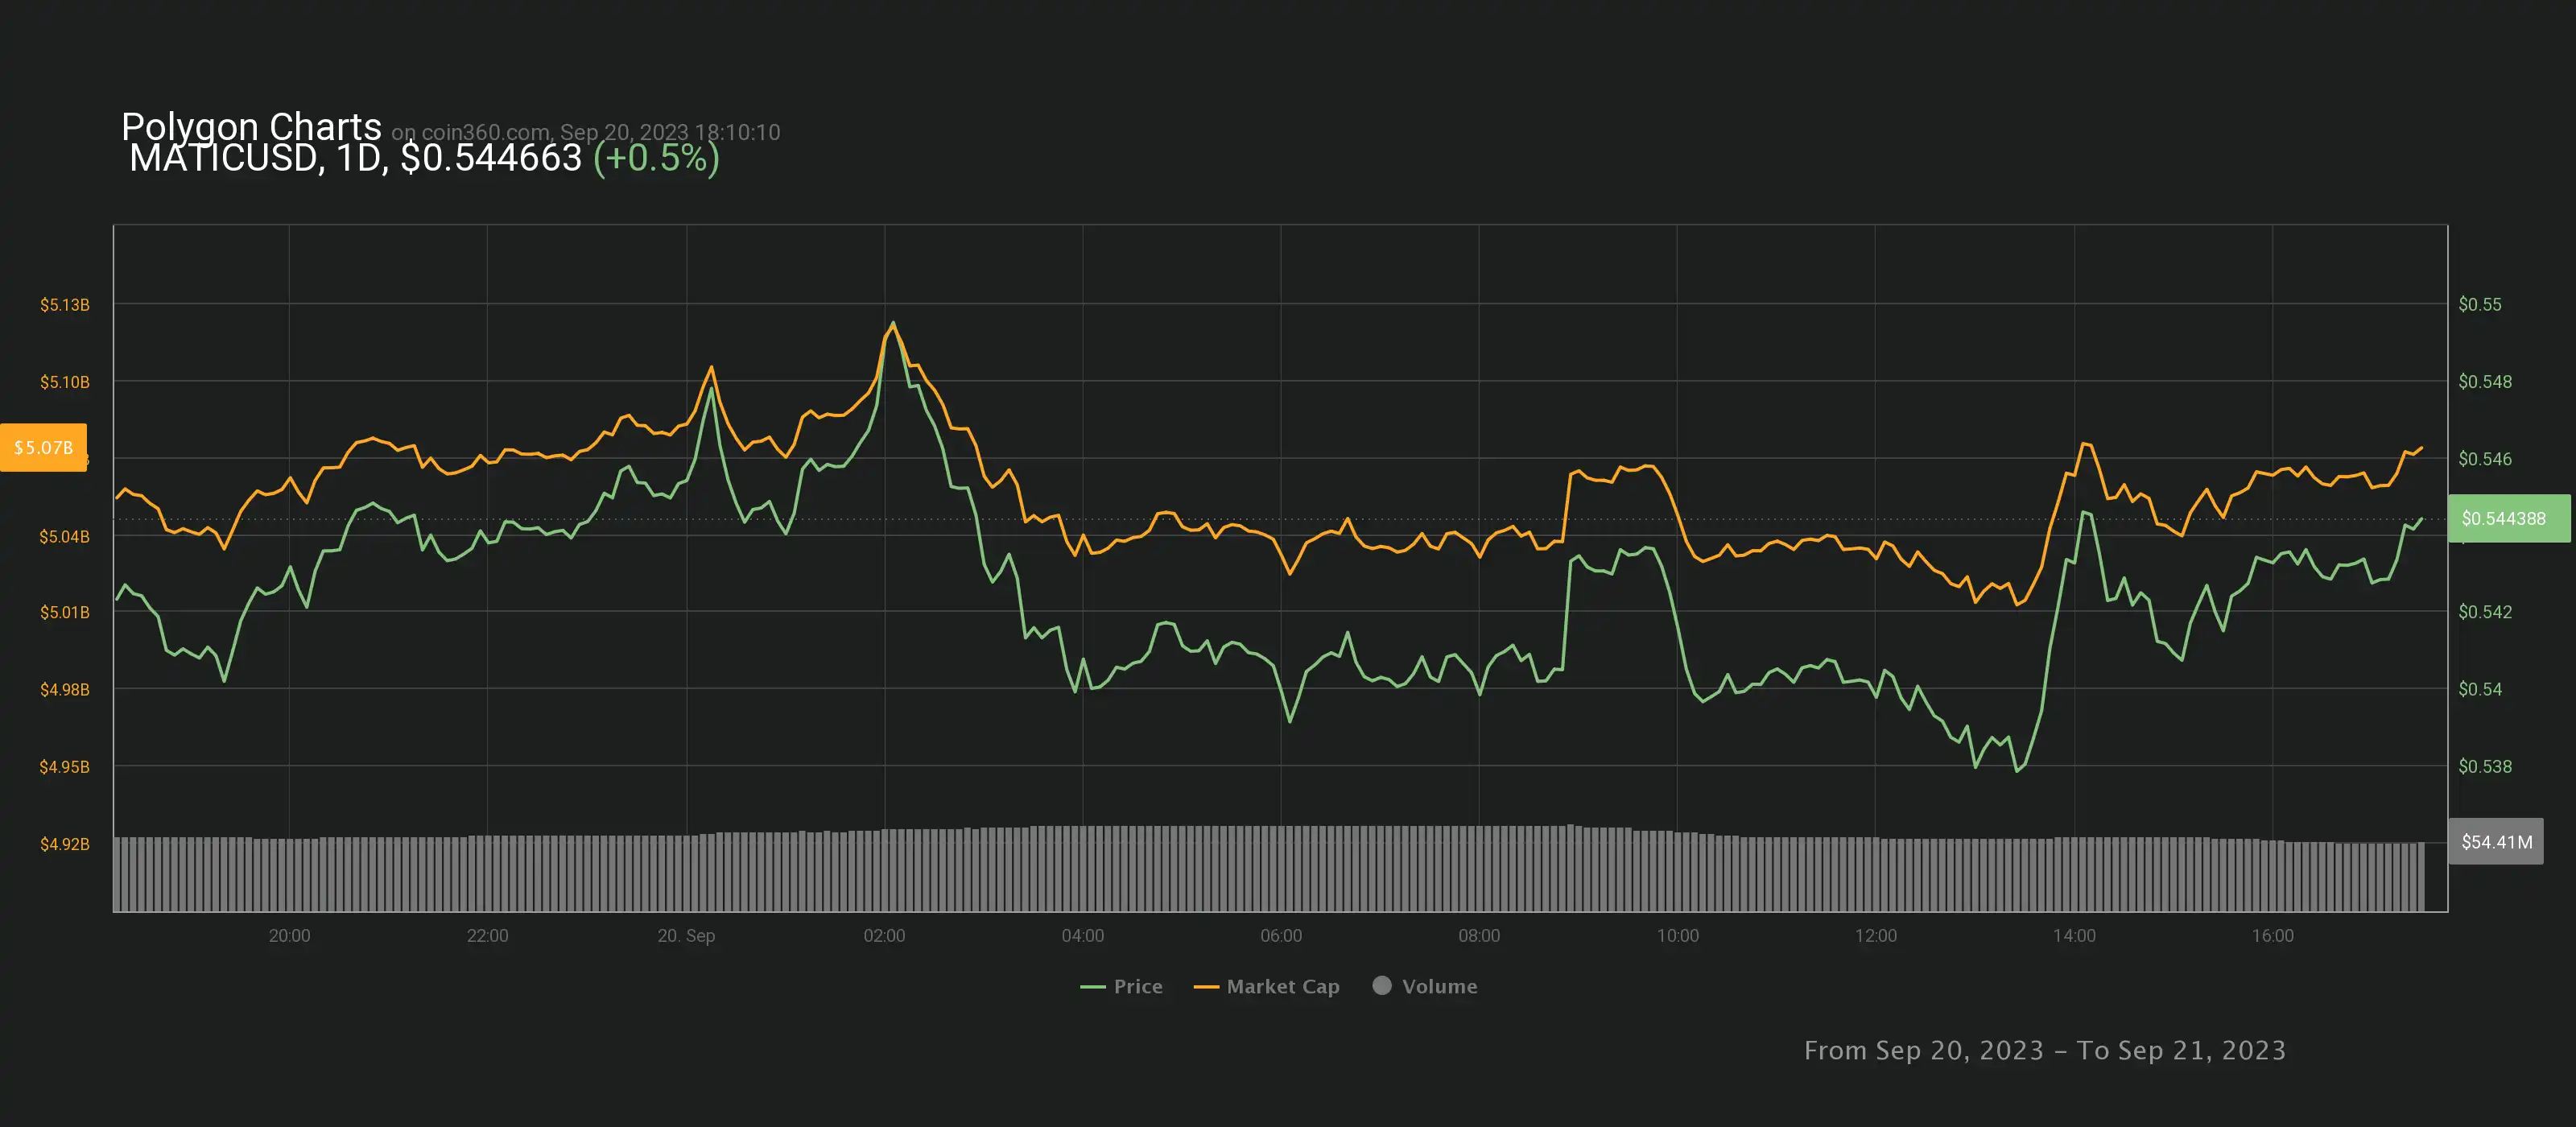Click the gray $54.41M volume tag
This screenshot has height=1127, width=2576.
click(2496, 841)
